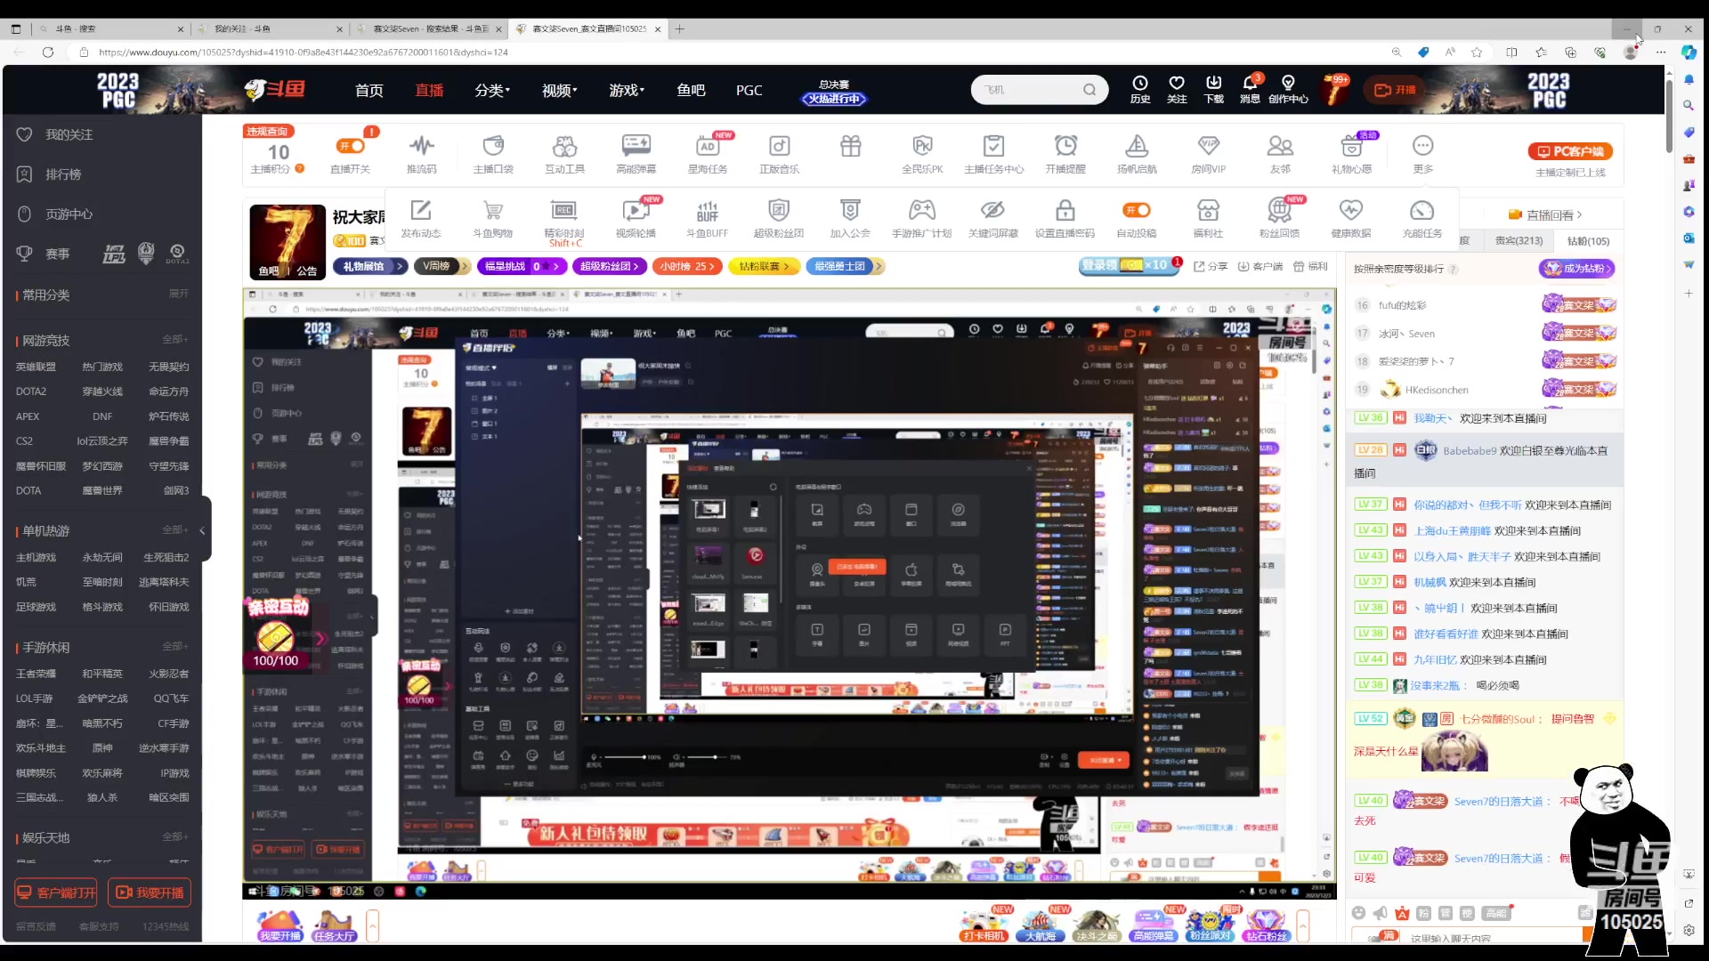Screen dimensions: 1709x961
Task: Open 开播提醒 broadcast reminder clock
Action: tap(1065, 153)
